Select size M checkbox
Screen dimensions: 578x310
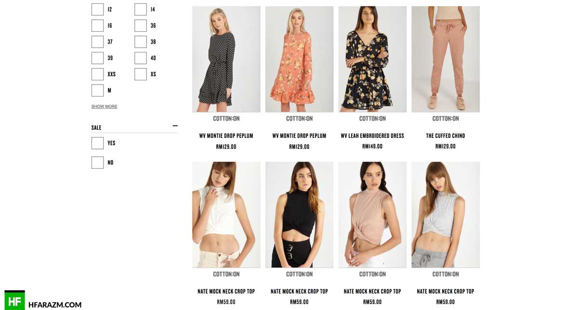97,90
